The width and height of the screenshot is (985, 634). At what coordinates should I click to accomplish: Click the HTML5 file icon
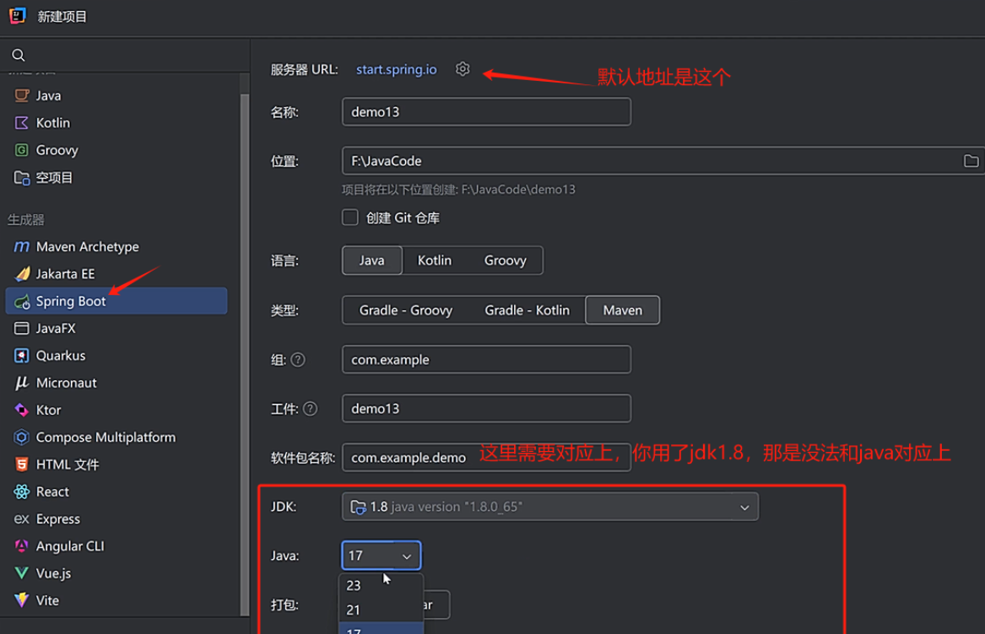(21, 465)
